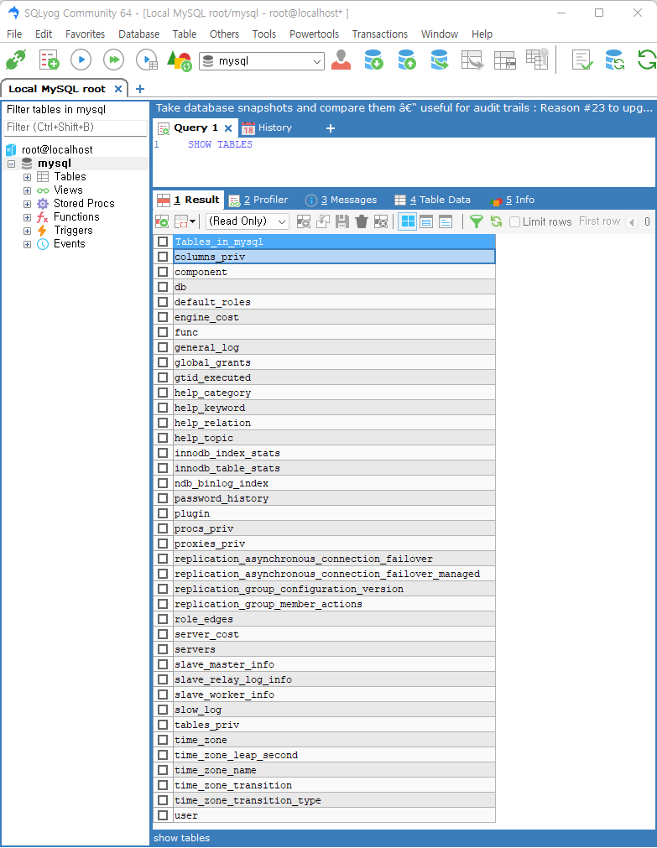Check the box for the plugin row
The width and height of the screenshot is (657, 848).
163,513
